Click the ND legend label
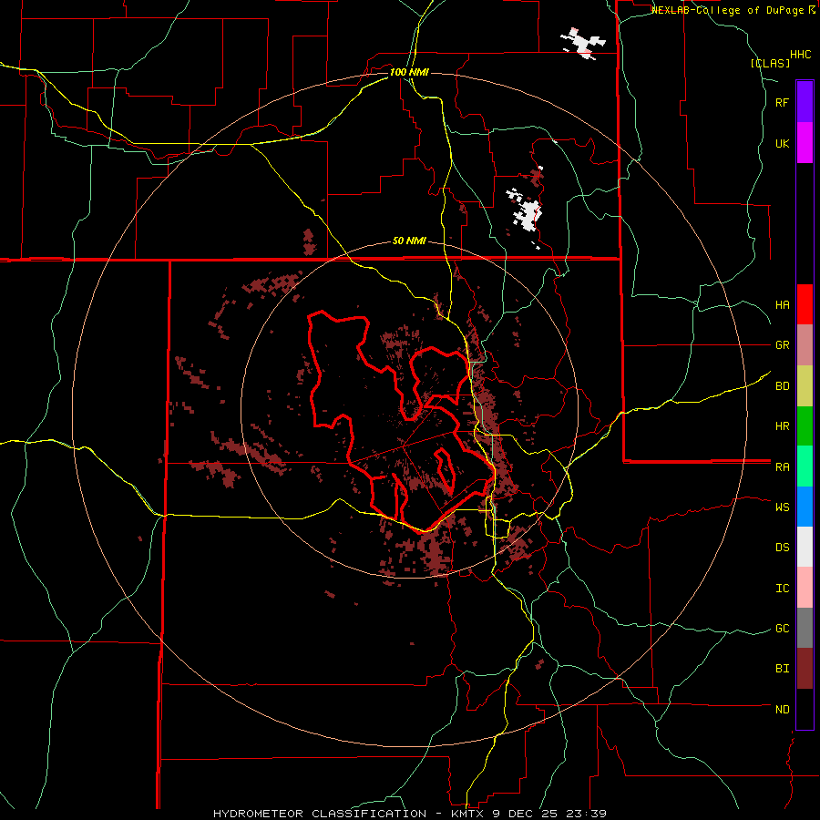Viewport: 820px width, 820px height. point(782,710)
